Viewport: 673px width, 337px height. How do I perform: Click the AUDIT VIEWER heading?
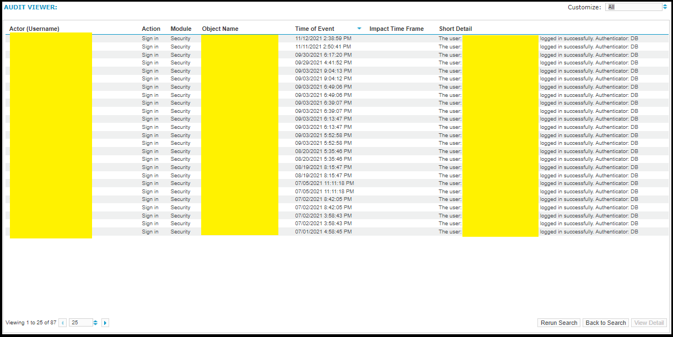pos(30,7)
